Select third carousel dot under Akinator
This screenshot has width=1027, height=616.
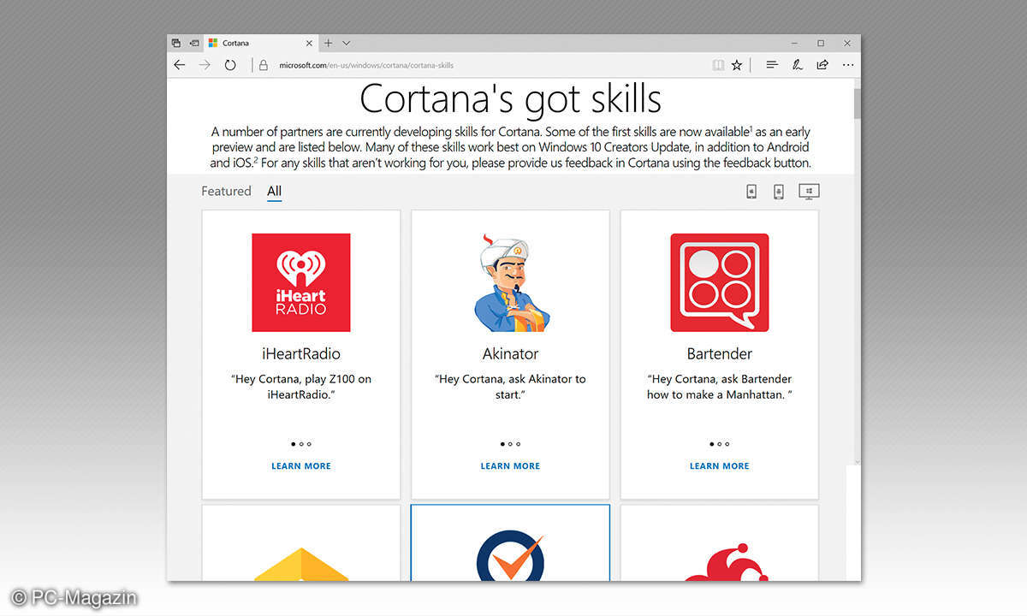[x=519, y=444]
